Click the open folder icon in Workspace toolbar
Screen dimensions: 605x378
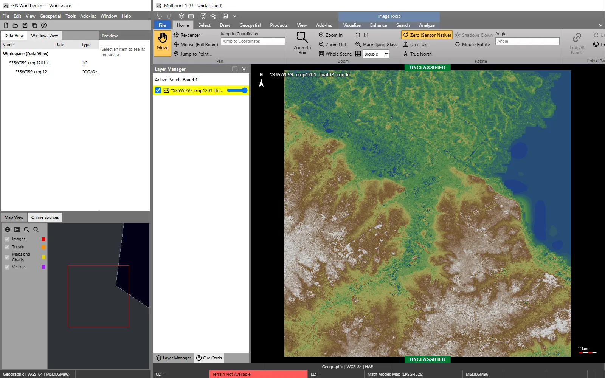(x=16, y=25)
